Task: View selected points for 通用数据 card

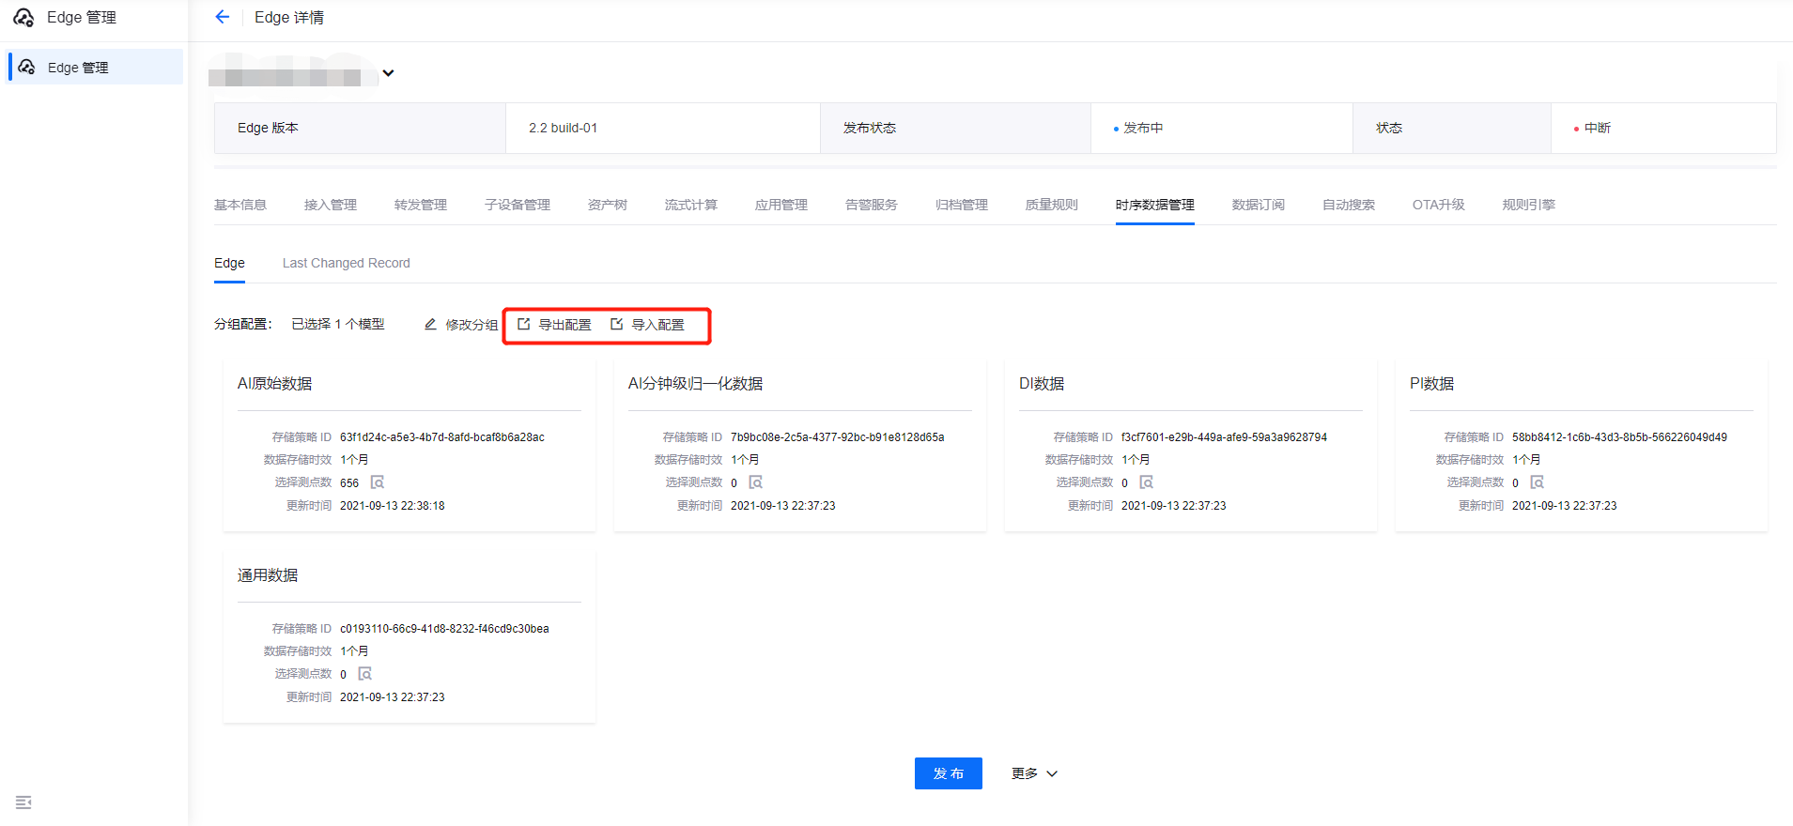Action: tap(365, 674)
